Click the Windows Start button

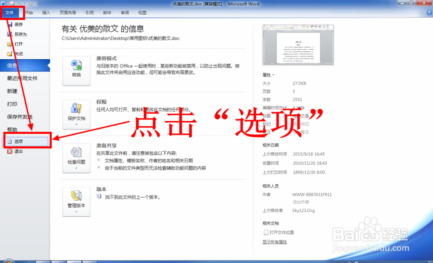[x=8, y=261]
